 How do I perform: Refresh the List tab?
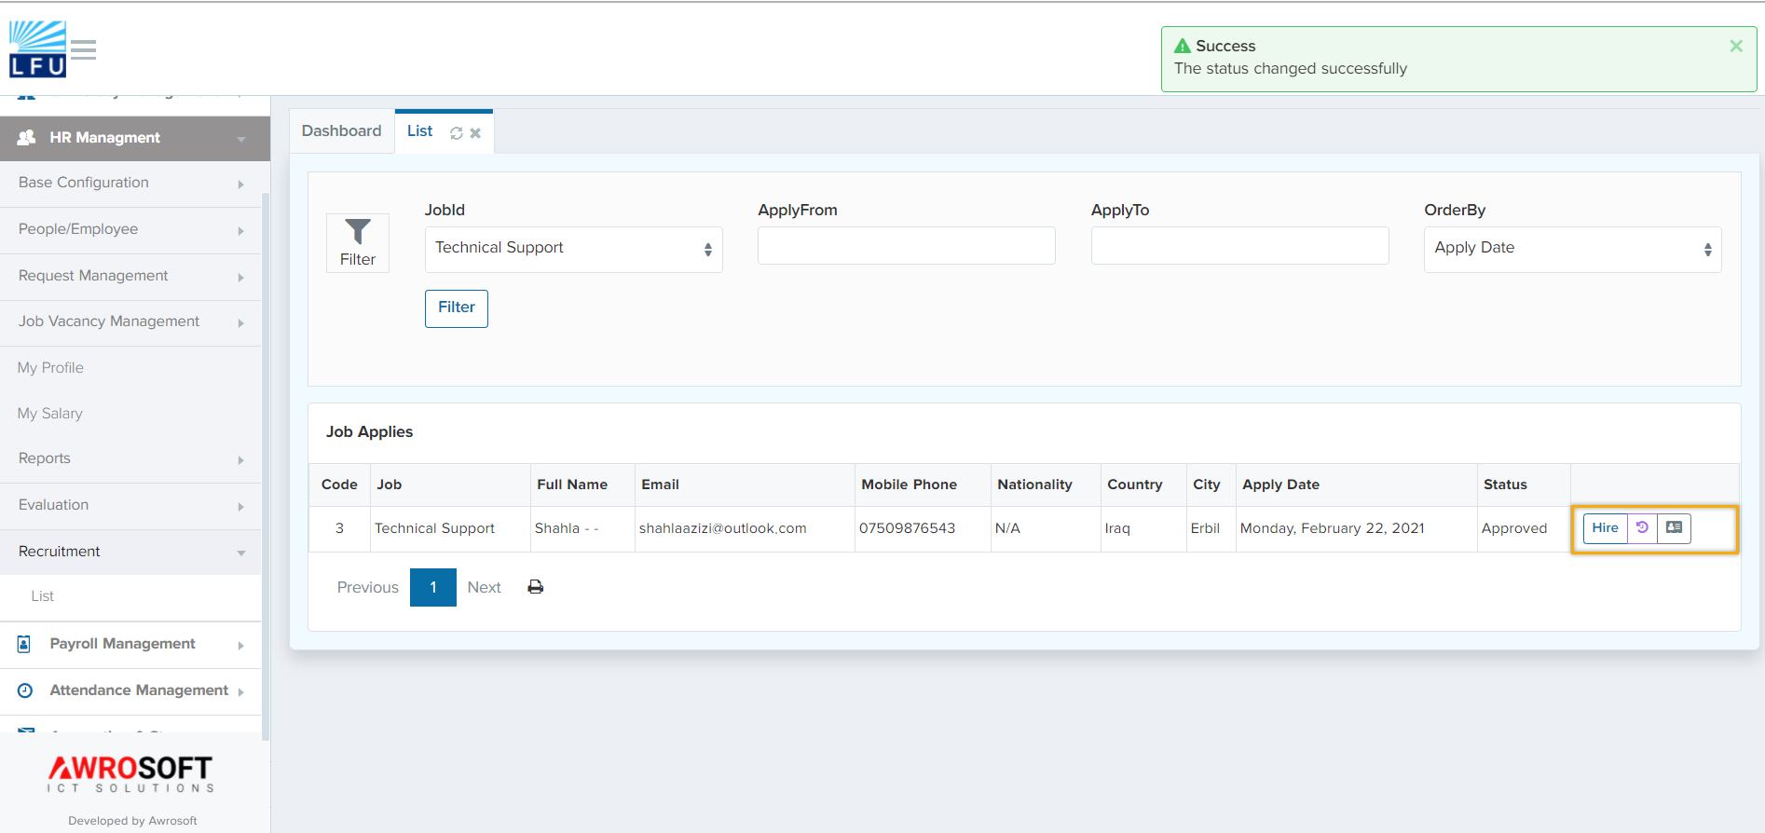[457, 133]
